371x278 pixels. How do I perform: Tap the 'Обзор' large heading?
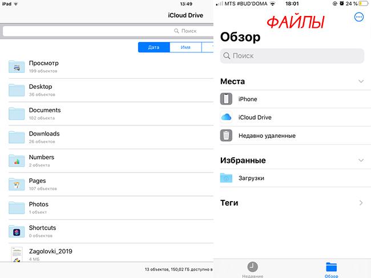point(240,37)
